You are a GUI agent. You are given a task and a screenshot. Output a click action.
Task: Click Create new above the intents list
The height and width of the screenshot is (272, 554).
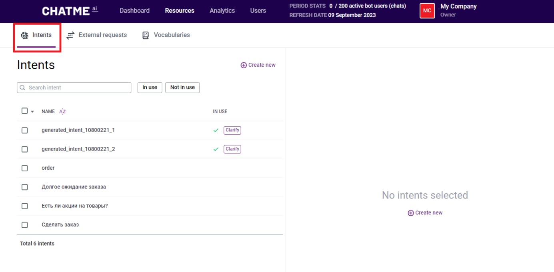(258, 65)
